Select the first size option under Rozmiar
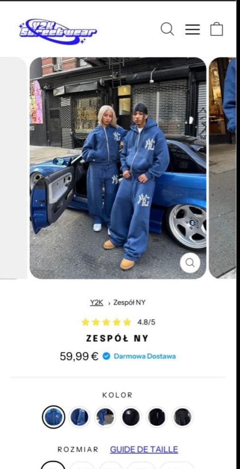Image resolution: width=240 pixels, height=469 pixels. 53,465
